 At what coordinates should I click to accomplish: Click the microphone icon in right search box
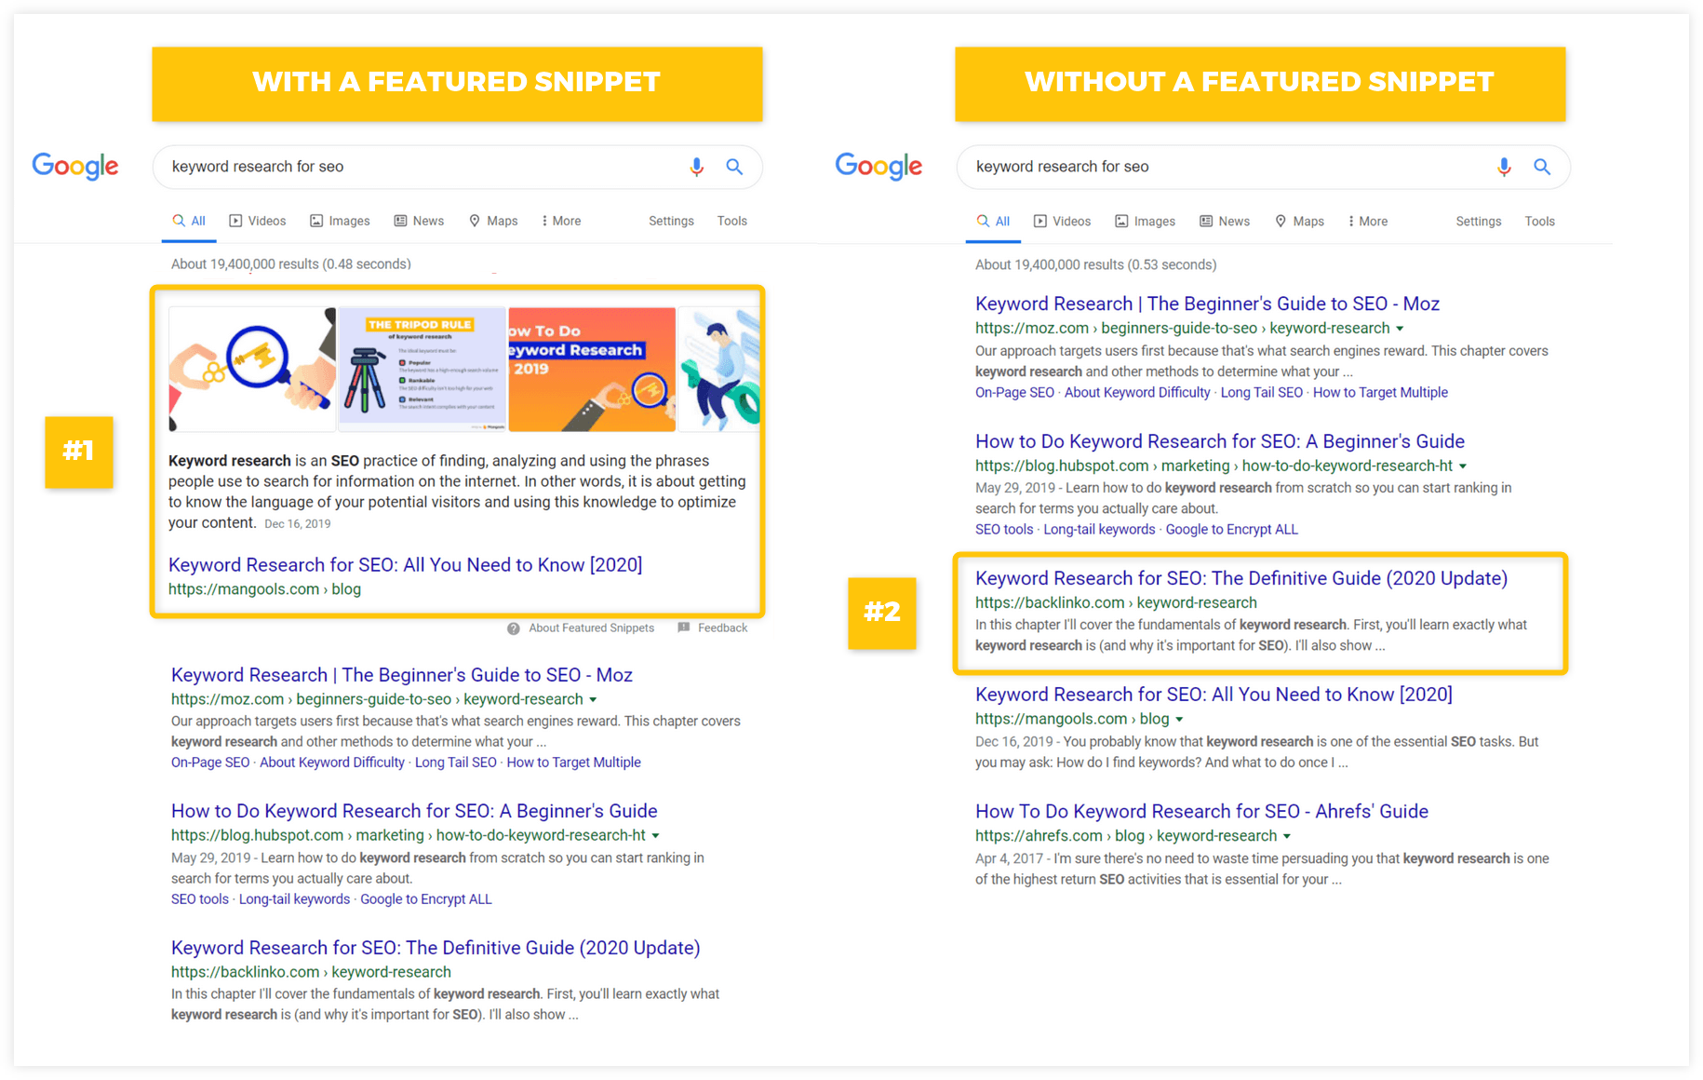[1504, 167]
